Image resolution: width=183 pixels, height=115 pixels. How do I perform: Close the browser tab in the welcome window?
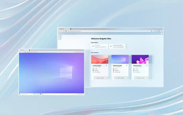click(70, 29)
